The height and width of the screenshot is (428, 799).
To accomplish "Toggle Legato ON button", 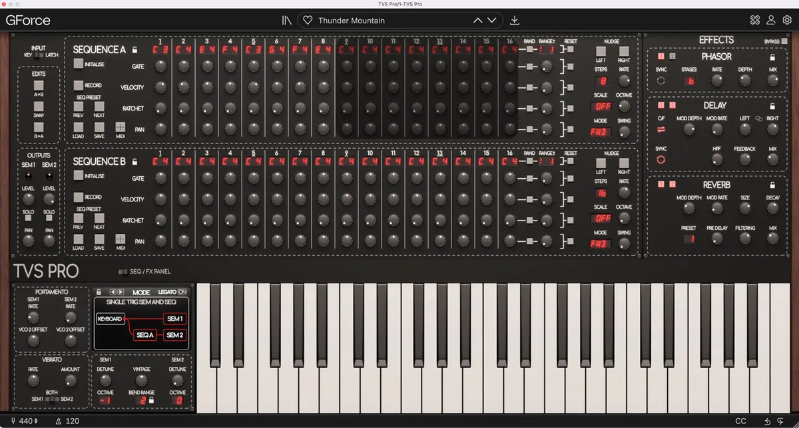I will pyautogui.click(x=182, y=292).
